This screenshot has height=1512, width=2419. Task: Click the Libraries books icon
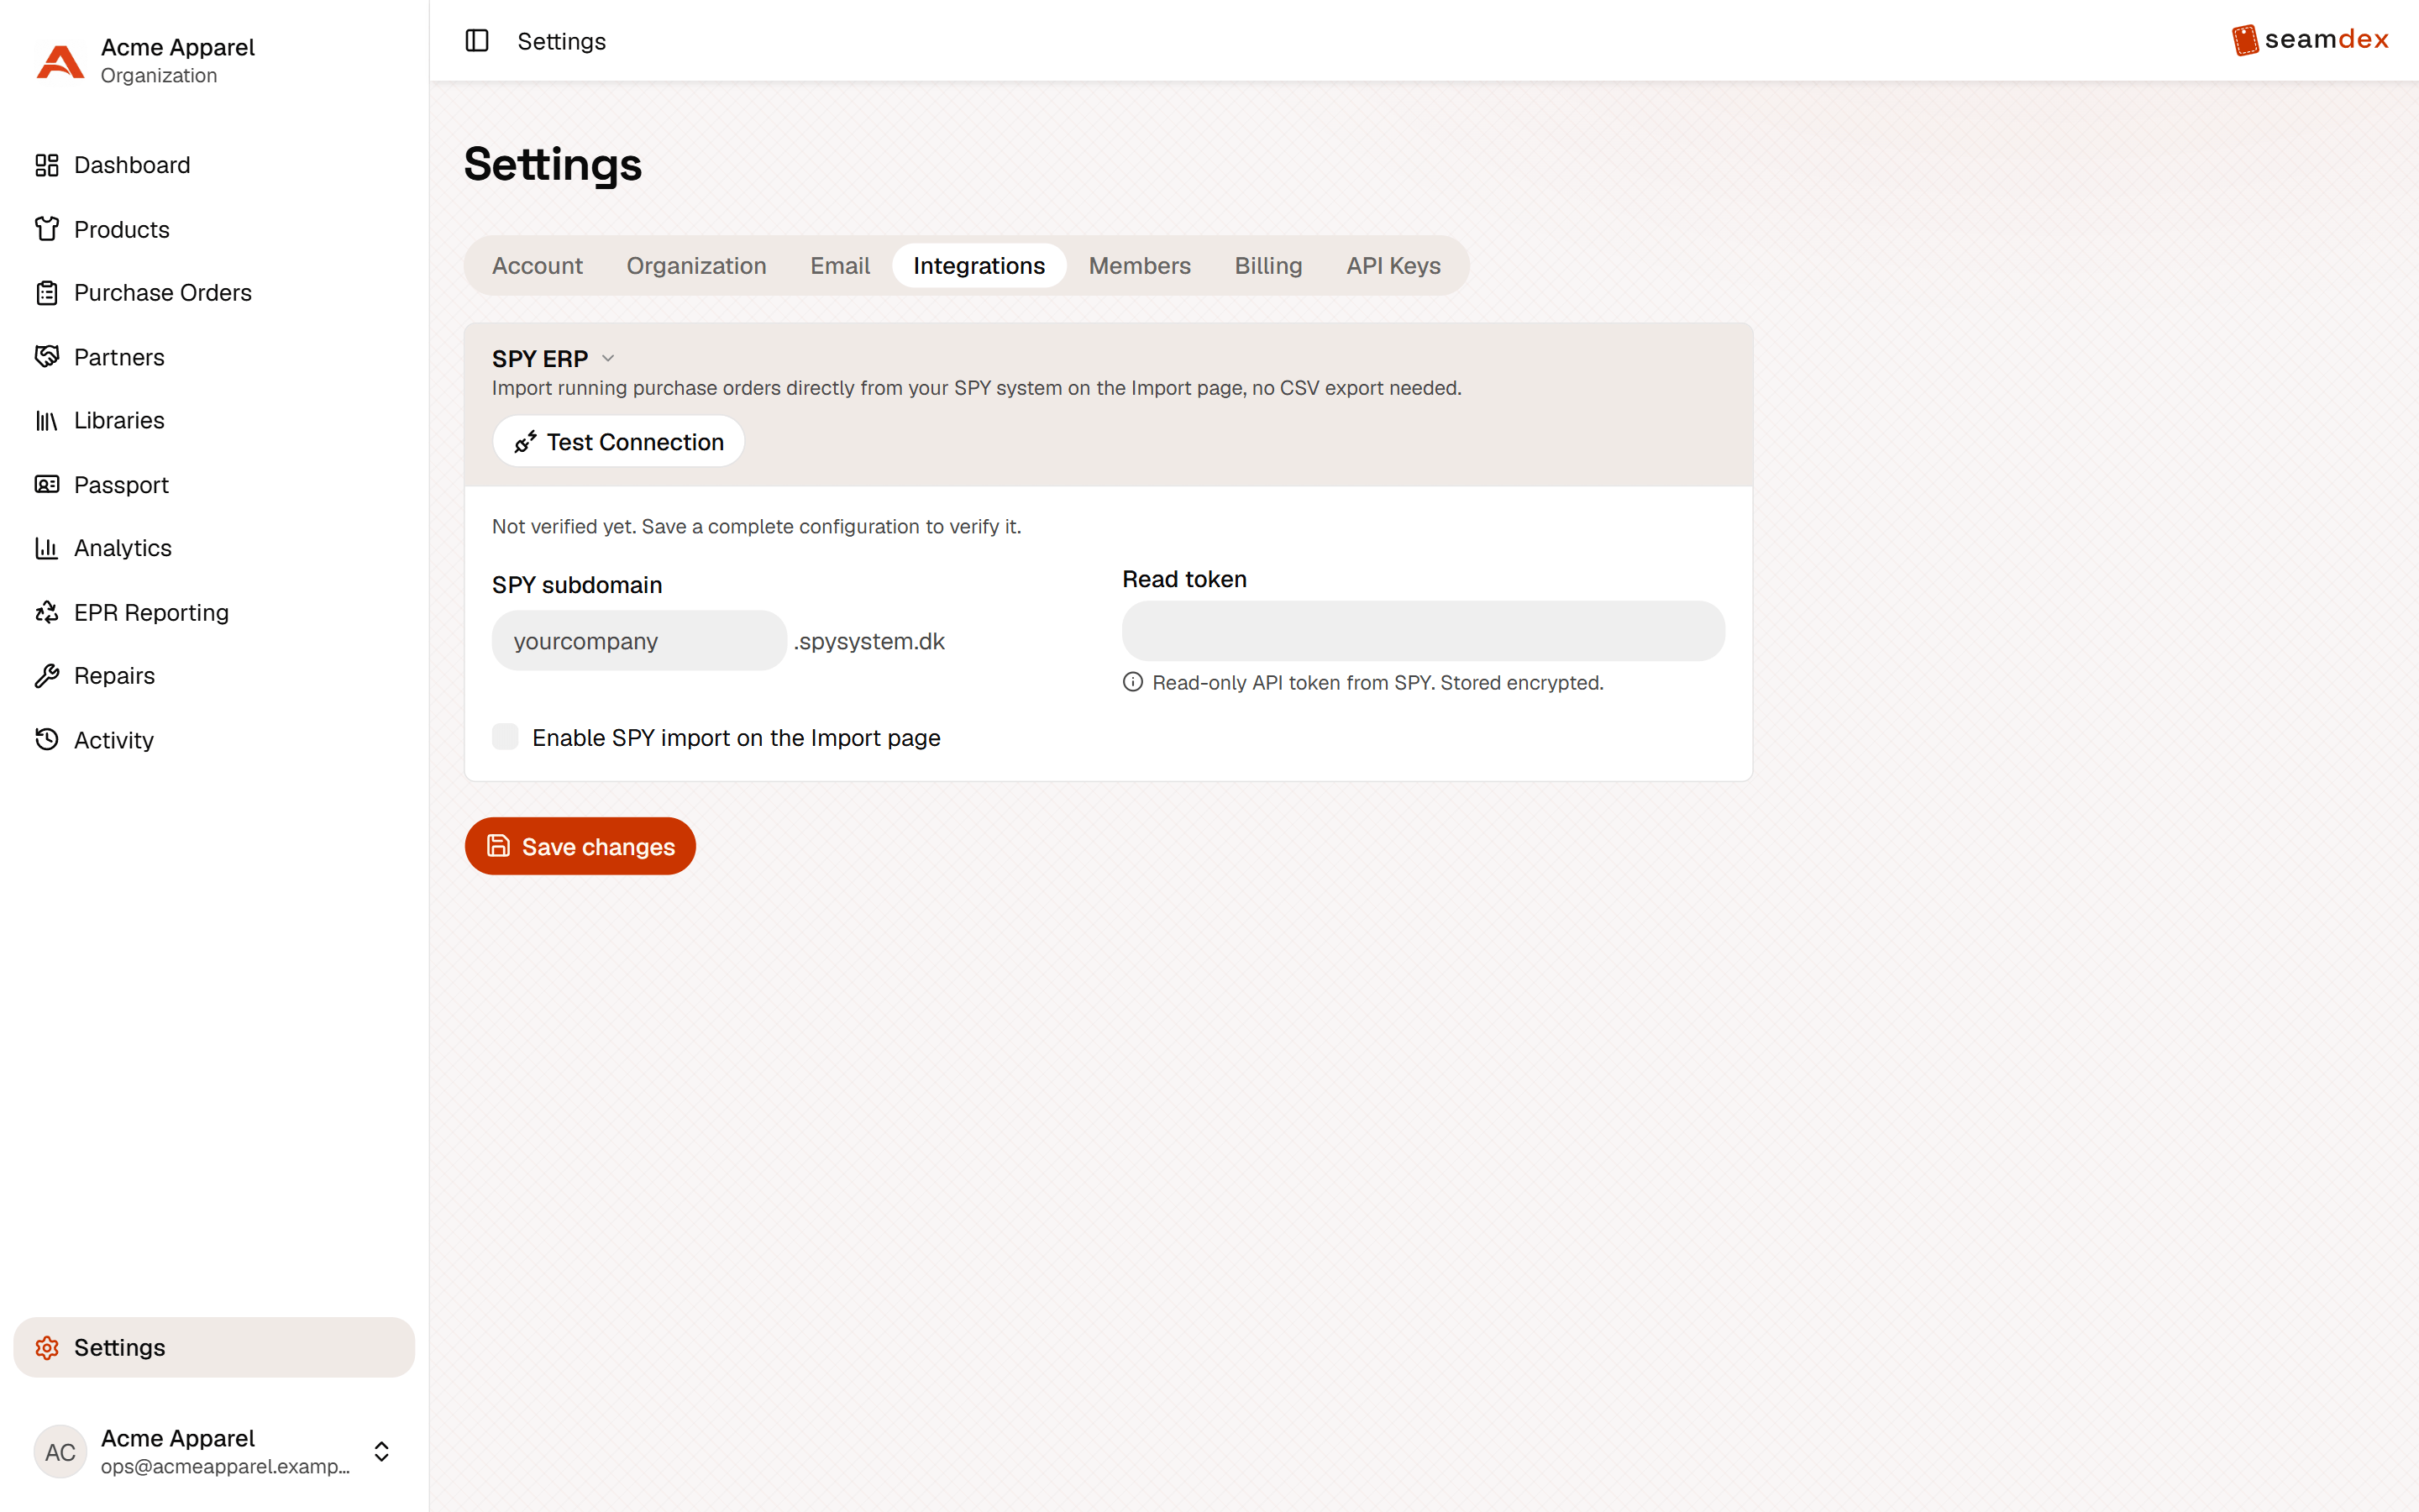[x=47, y=420]
